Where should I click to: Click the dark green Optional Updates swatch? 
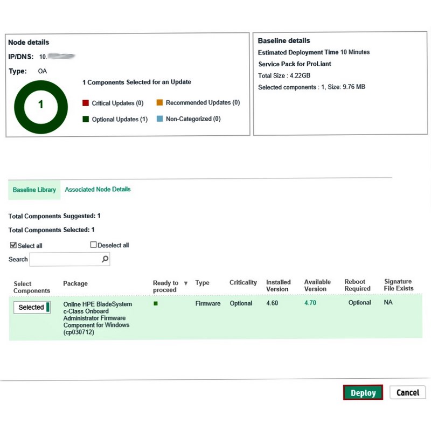(86, 119)
